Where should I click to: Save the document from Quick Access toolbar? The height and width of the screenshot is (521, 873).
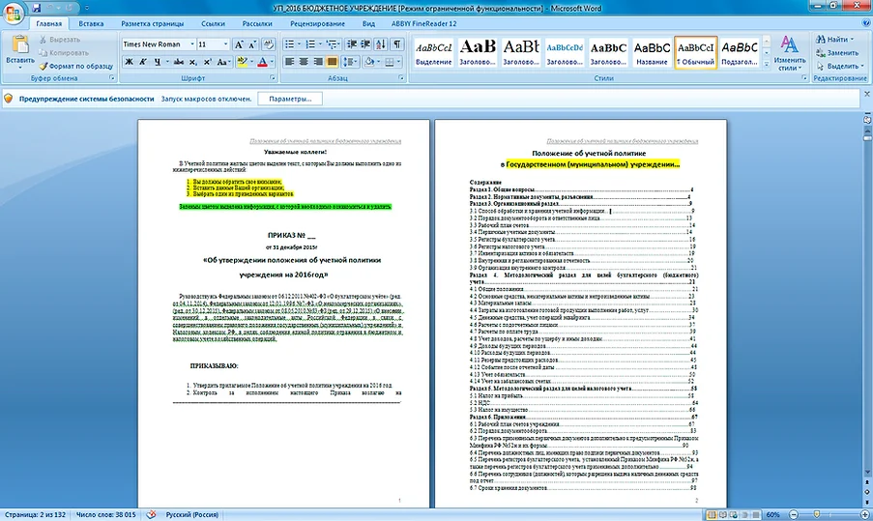37,8
